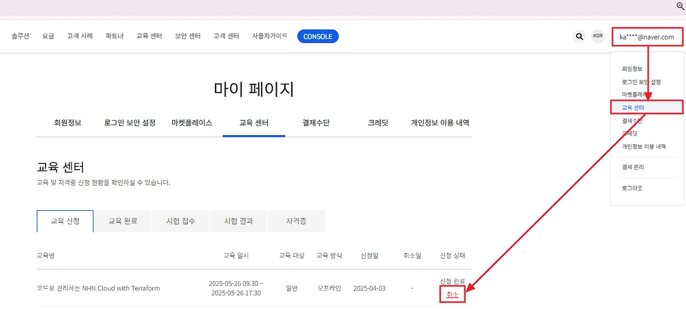
Task: Choose 결제 관리 in account dropdown menu
Action: tap(633, 167)
